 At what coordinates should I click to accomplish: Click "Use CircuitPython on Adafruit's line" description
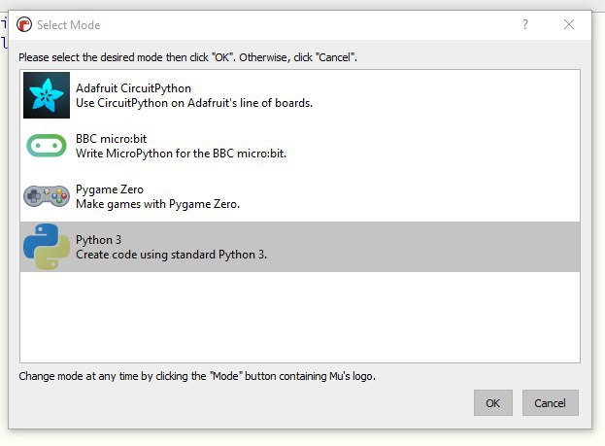(x=194, y=103)
